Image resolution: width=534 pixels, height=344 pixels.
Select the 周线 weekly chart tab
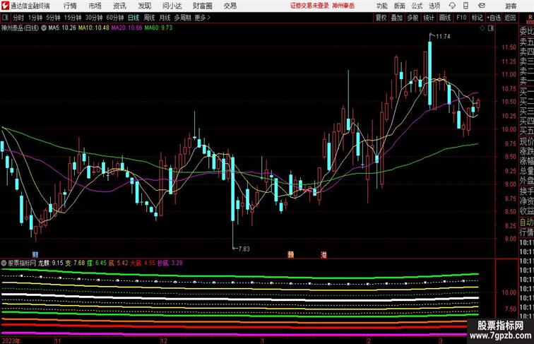click(149, 18)
